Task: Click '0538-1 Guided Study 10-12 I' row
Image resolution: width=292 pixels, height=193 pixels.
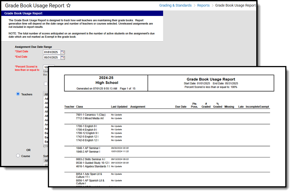Action: click(92, 163)
